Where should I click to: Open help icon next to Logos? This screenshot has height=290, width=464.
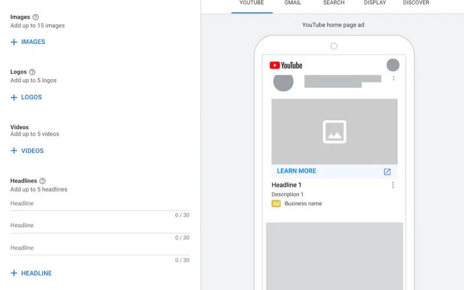pyautogui.click(x=32, y=72)
